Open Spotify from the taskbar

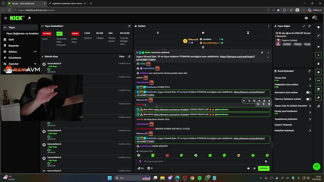199,178
